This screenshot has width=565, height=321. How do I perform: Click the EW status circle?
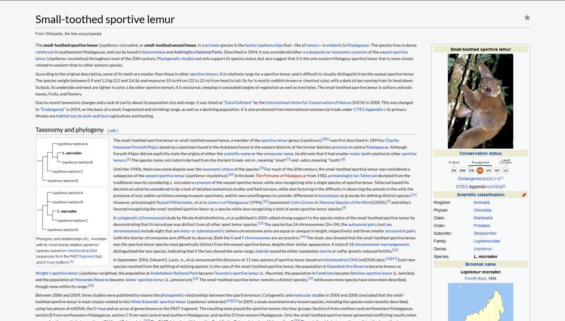pos(463,171)
